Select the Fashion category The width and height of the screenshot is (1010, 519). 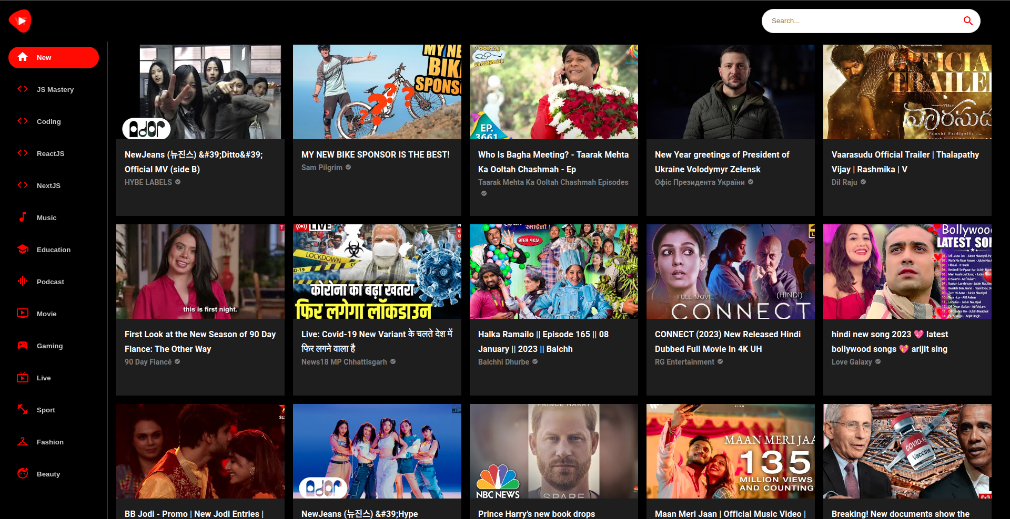(54, 442)
